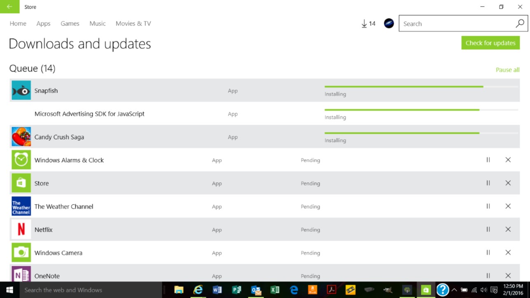Open Amazon from the taskbar
The width and height of the screenshot is (530, 298).
(313, 290)
